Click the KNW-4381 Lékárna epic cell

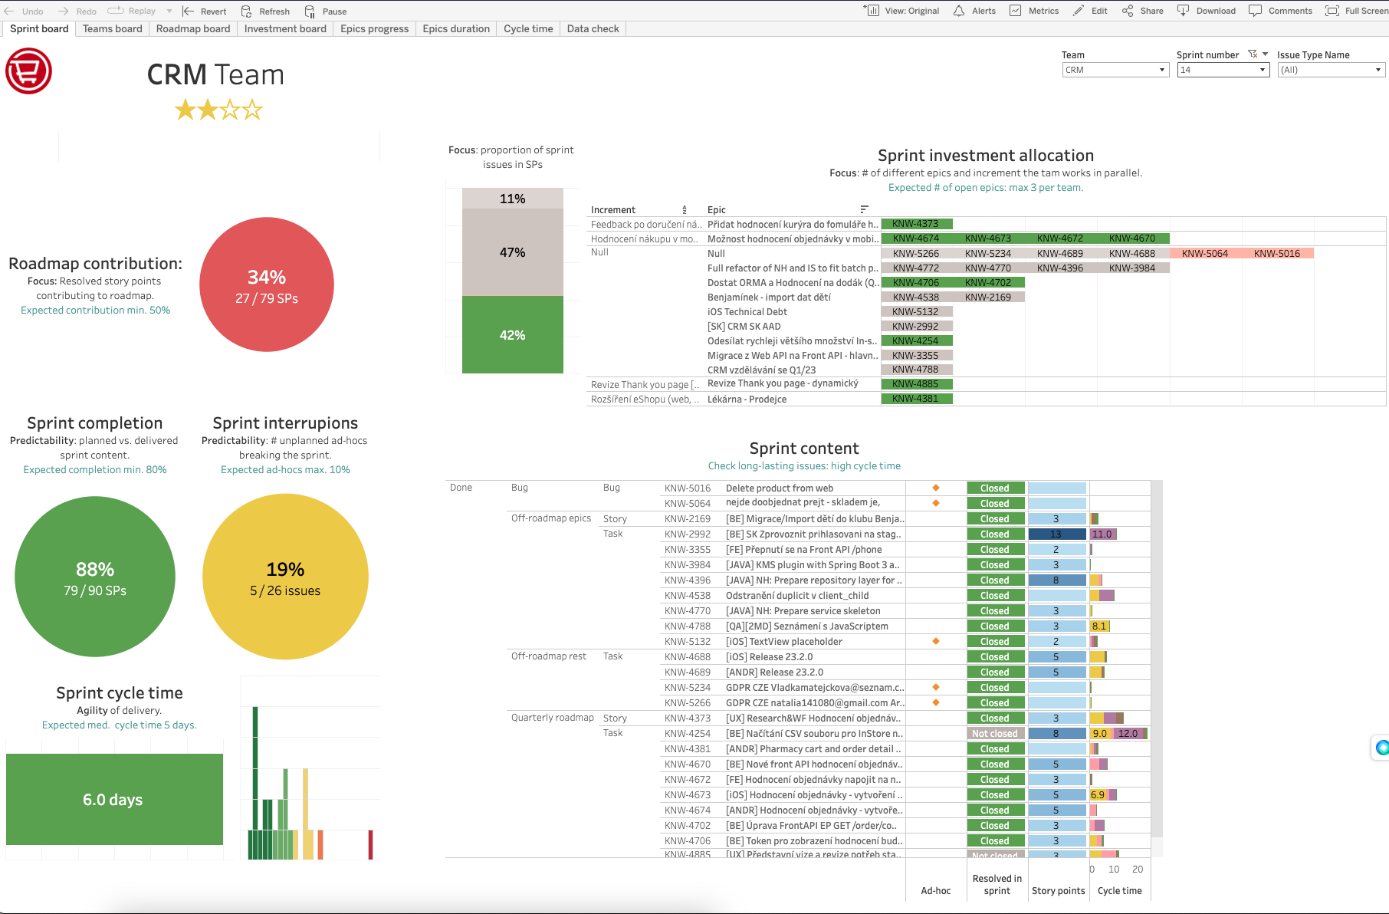tap(917, 398)
